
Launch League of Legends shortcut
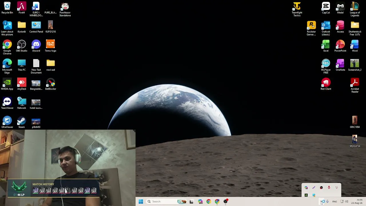[x=355, y=10]
